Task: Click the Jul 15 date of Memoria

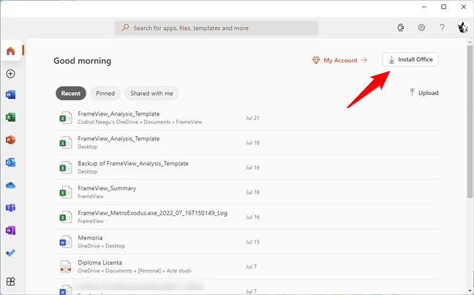Action: [x=252, y=242]
